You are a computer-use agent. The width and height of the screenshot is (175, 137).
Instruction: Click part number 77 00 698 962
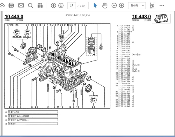click(x=124, y=100)
